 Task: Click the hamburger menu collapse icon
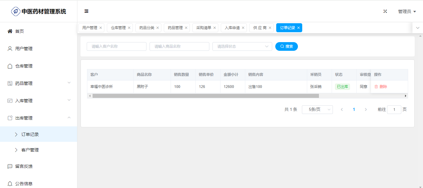(x=86, y=11)
